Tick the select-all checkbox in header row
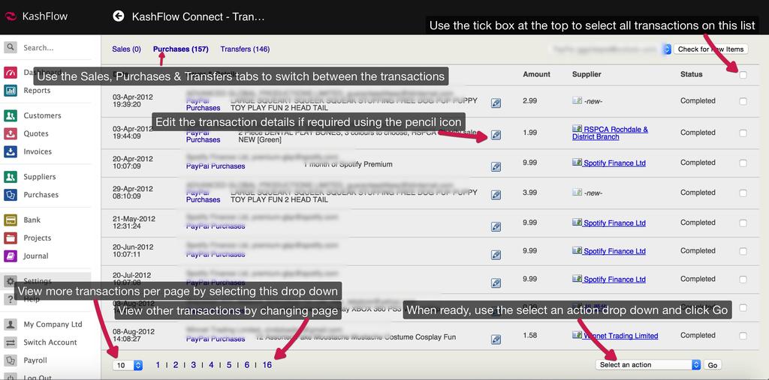769x380 pixels. pyautogui.click(x=743, y=75)
